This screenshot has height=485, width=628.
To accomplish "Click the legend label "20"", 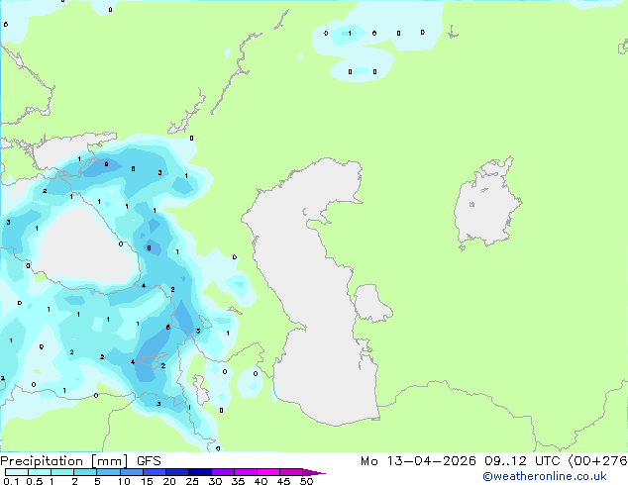I will 169,481.
